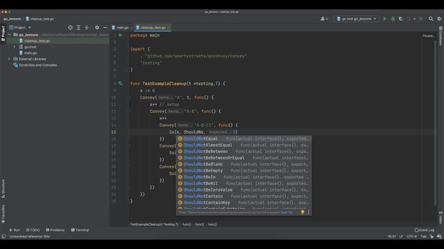Click the run gutter icon at package line
The height and width of the screenshot is (249, 444).
coord(120,35)
